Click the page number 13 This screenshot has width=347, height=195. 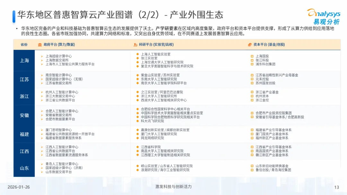(x=337, y=188)
